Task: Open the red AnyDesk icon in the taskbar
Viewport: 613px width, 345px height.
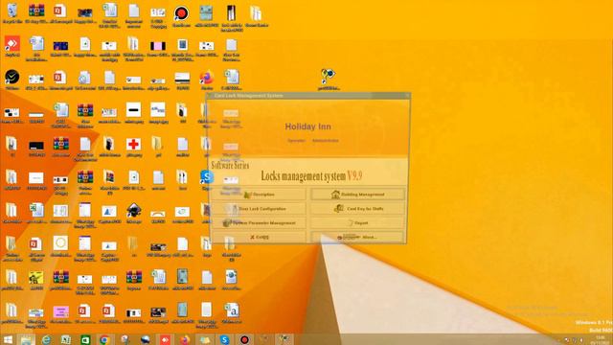Action: coord(165,339)
